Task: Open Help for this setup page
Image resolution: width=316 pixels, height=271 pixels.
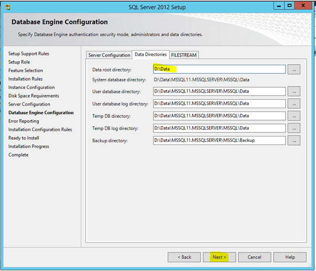Action: click(x=290, y=257)
